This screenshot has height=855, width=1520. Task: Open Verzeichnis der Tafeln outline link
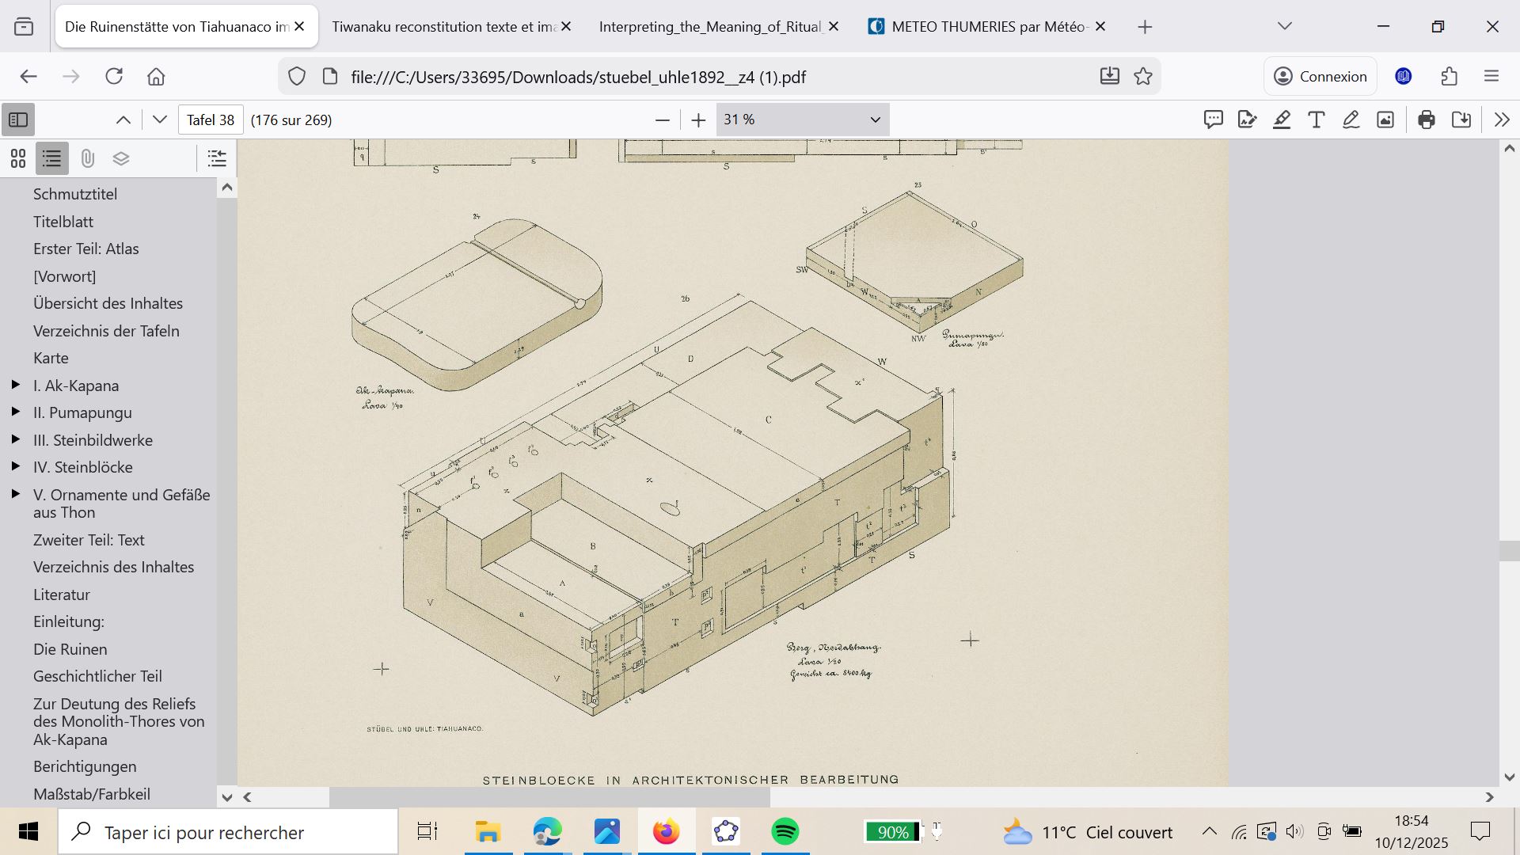pos(106,331)
